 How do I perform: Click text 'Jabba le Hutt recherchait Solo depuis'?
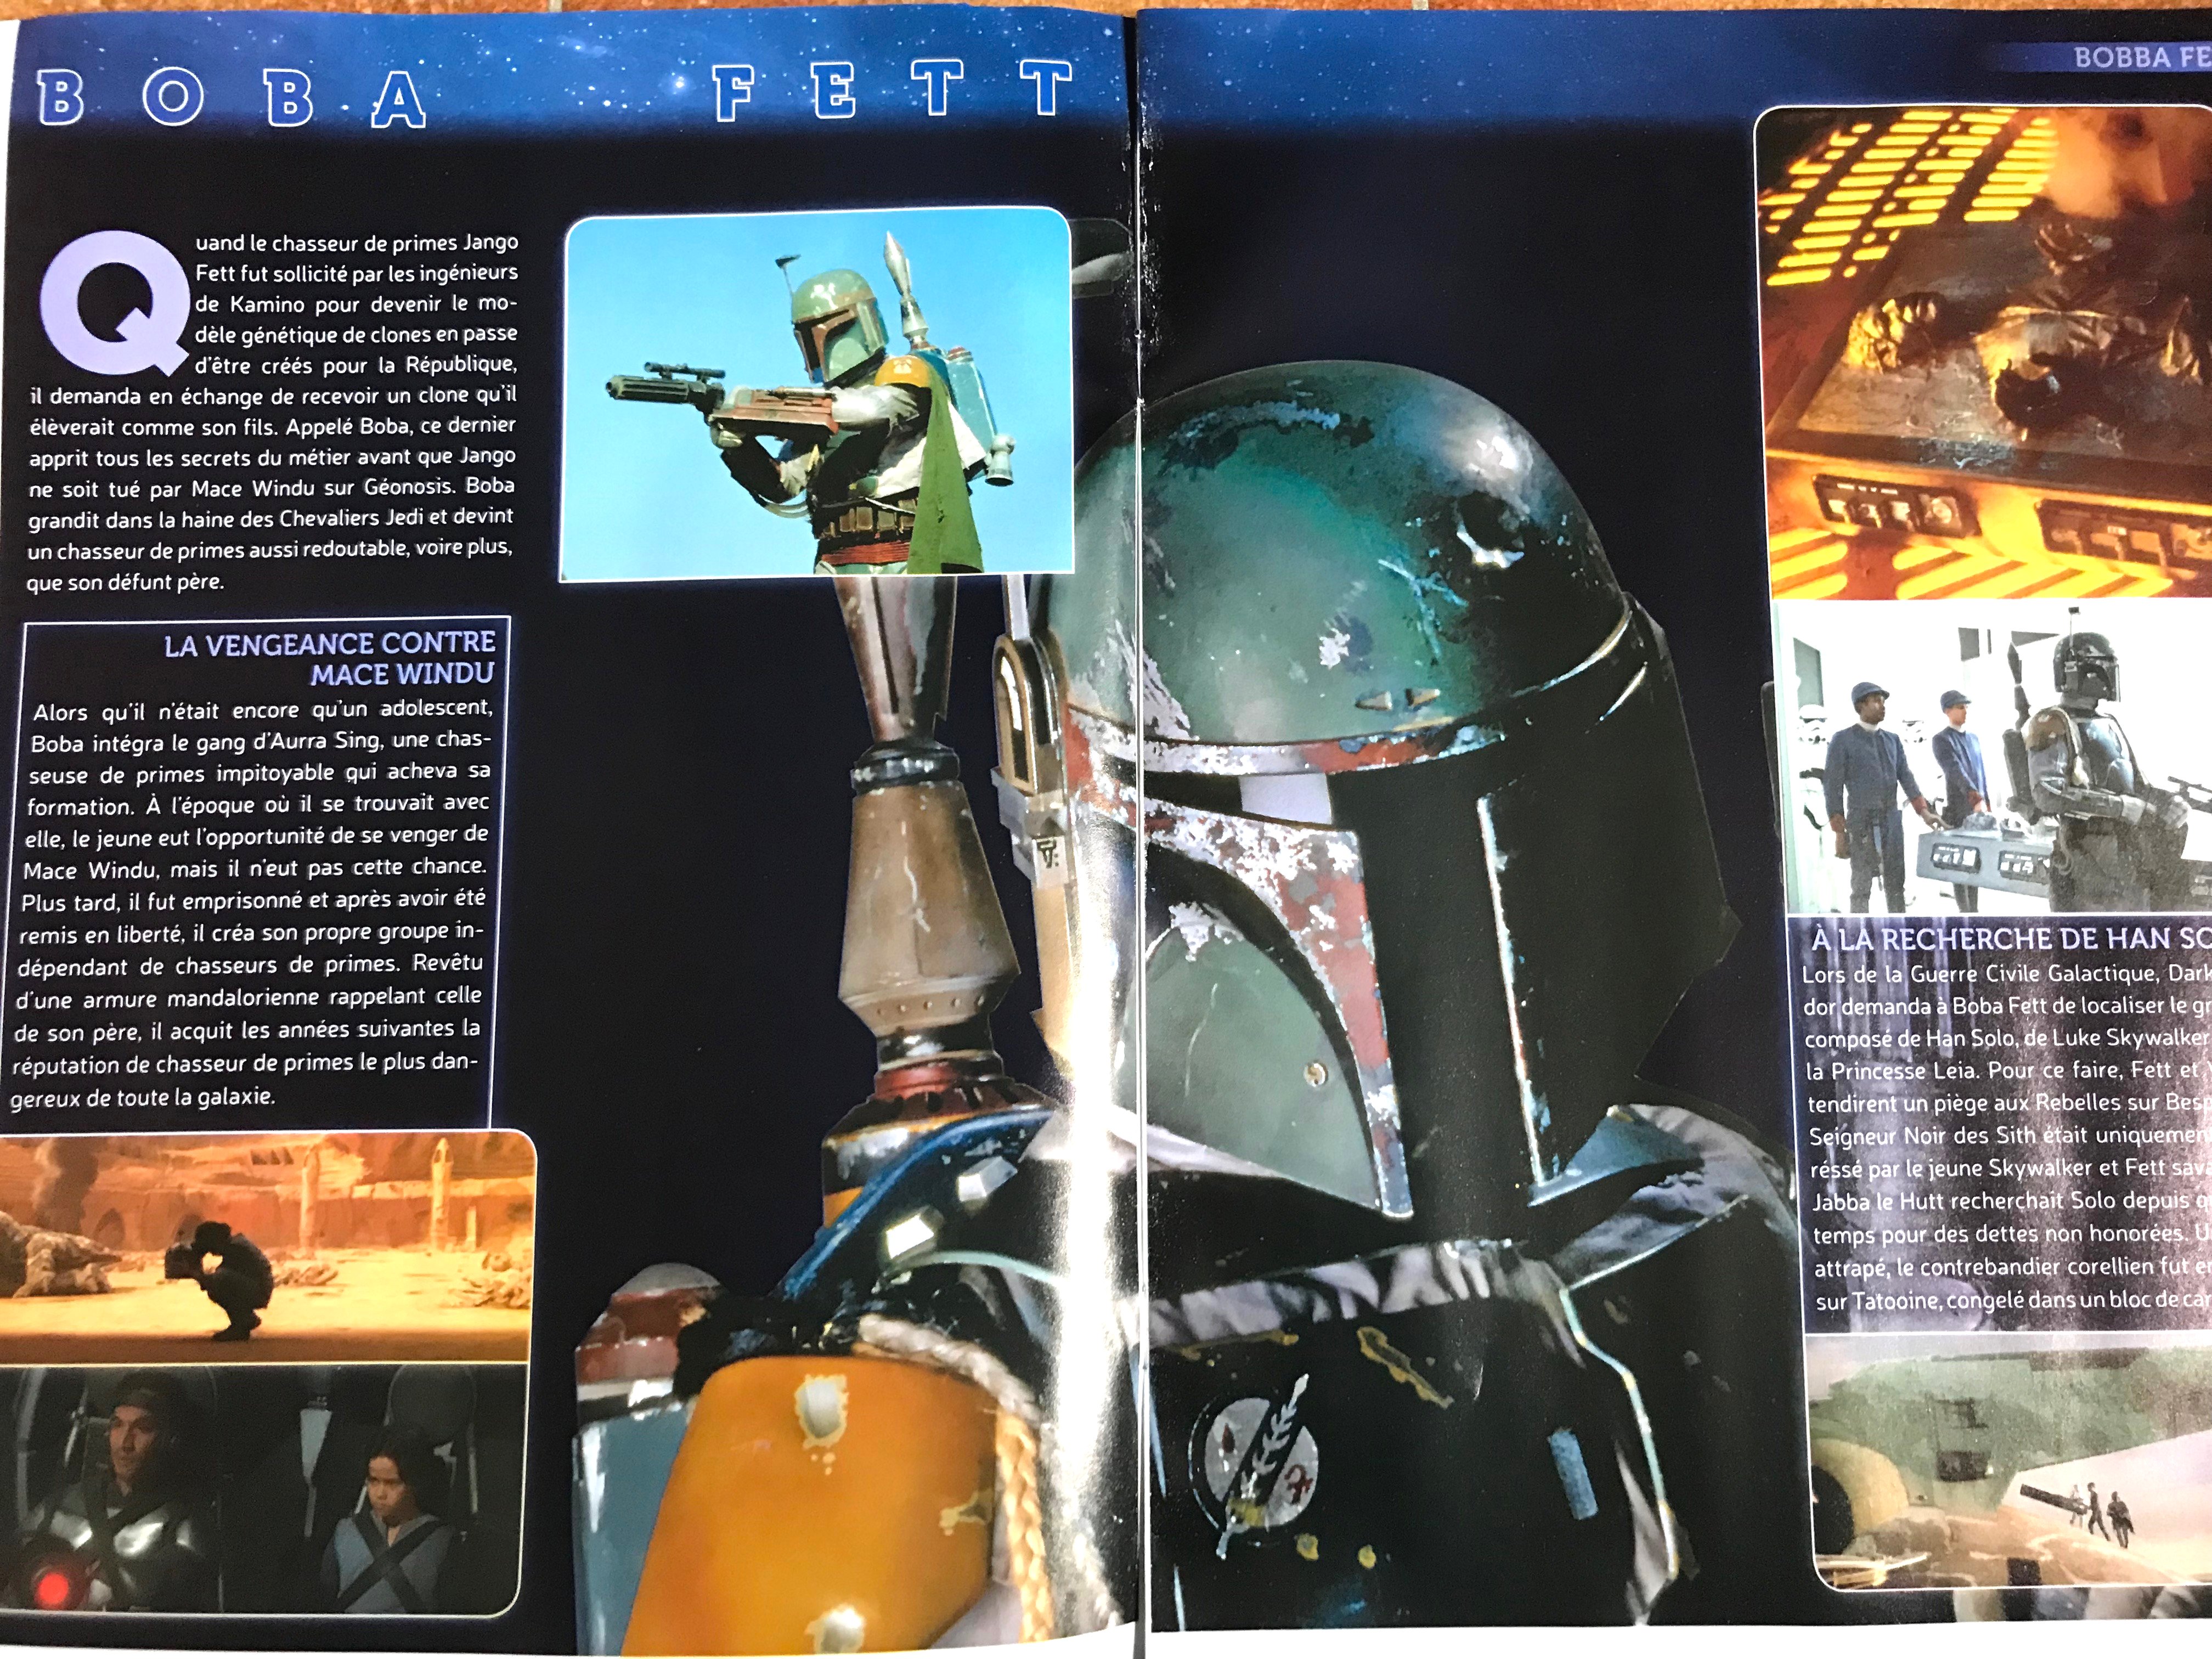pos(2000,1201)
